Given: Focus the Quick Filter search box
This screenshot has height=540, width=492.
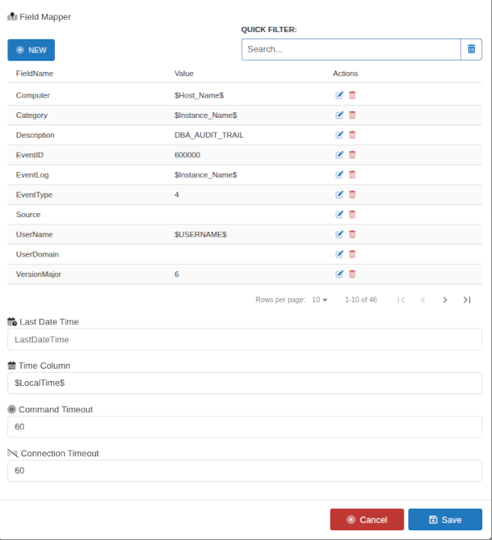Looking at the screenshot, I should (x=350, y=49).
